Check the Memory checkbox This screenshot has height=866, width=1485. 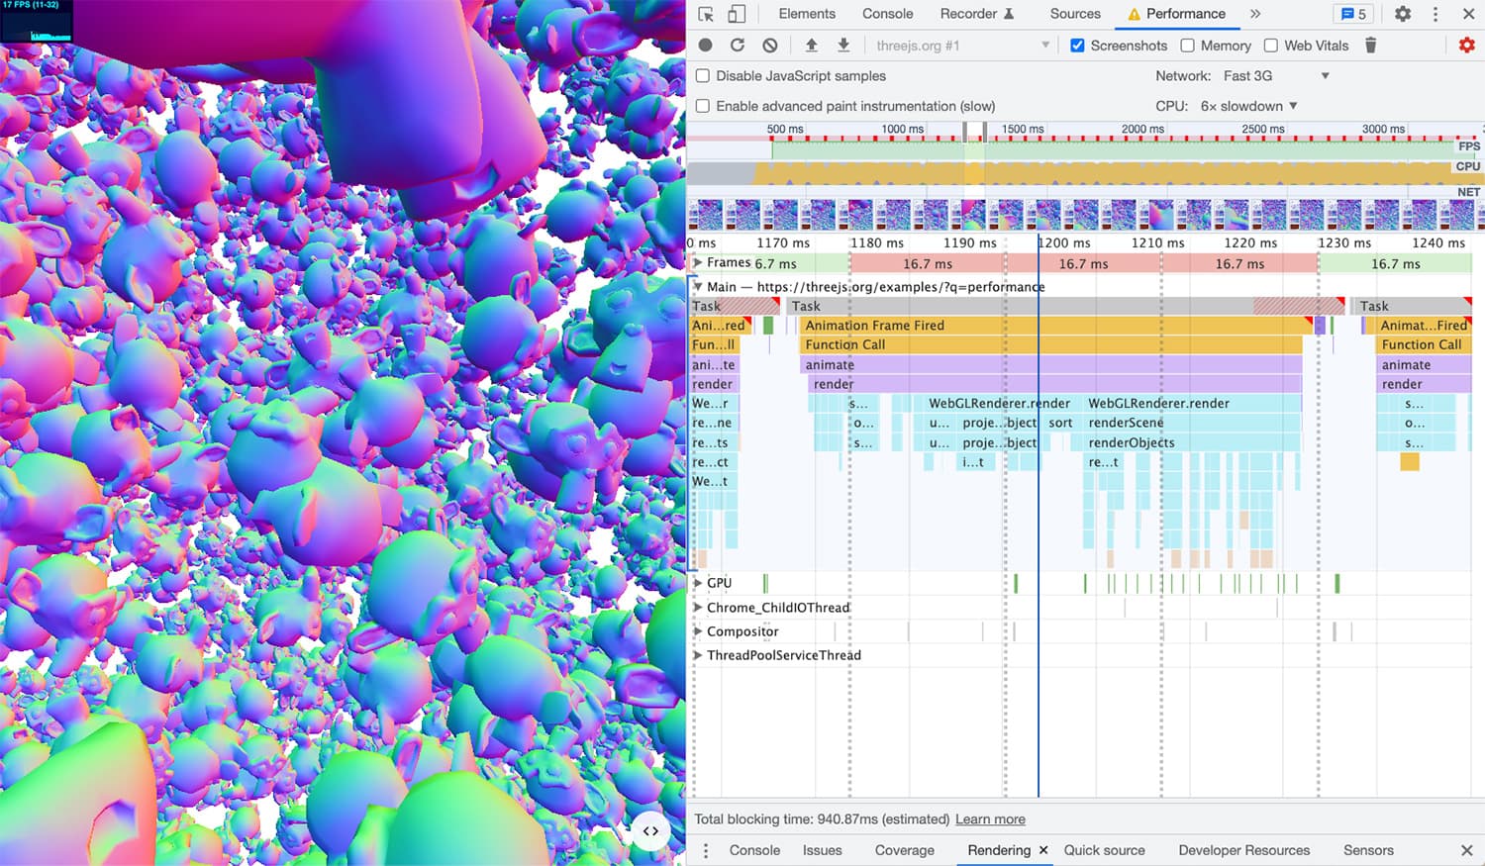coord(1187,46)
